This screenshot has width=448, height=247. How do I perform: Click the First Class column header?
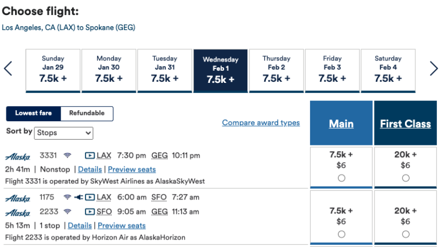coord(405,124)
